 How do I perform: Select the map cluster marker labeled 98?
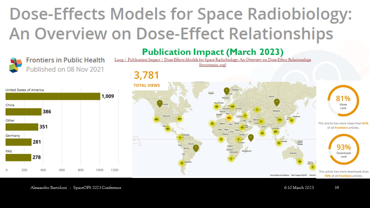(x=216, y=107)
